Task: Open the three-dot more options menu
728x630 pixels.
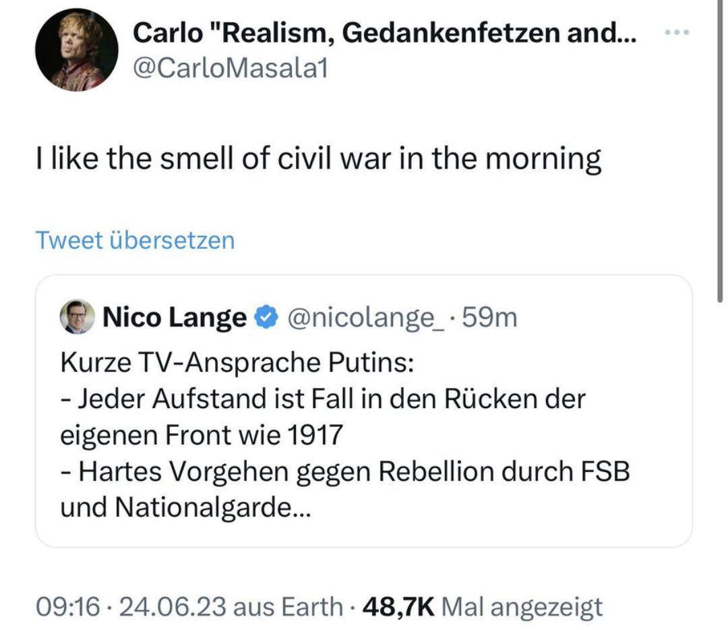Action: pos(677,32)
